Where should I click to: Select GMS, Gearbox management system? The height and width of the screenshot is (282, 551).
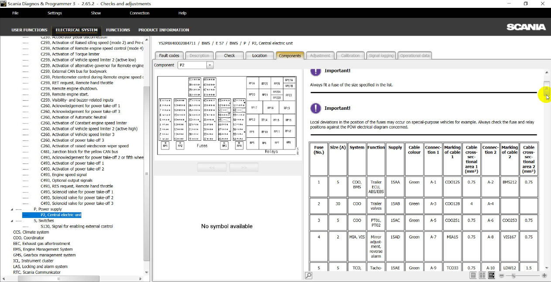point(44,255)
